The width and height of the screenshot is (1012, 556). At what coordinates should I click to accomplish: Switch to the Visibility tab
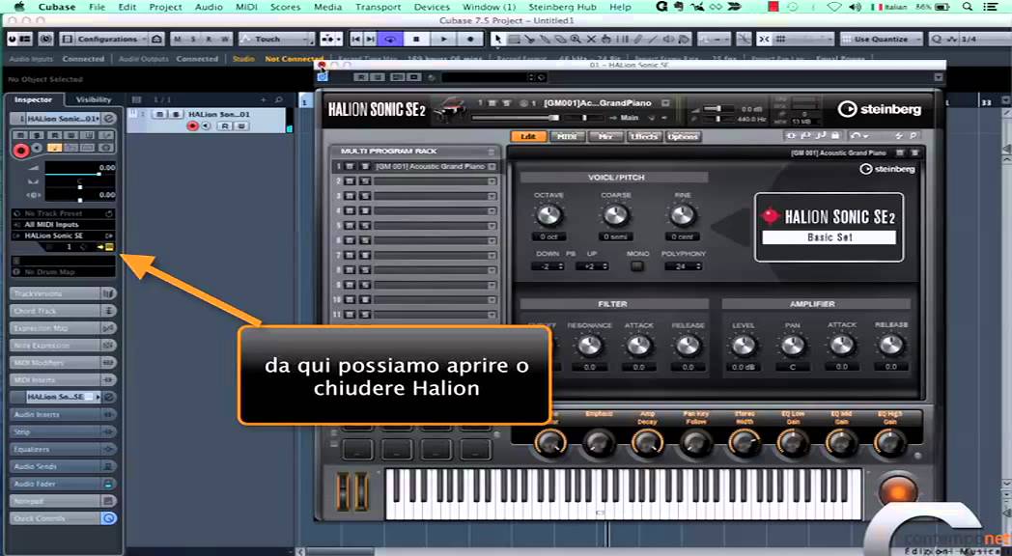click(94, 99)
